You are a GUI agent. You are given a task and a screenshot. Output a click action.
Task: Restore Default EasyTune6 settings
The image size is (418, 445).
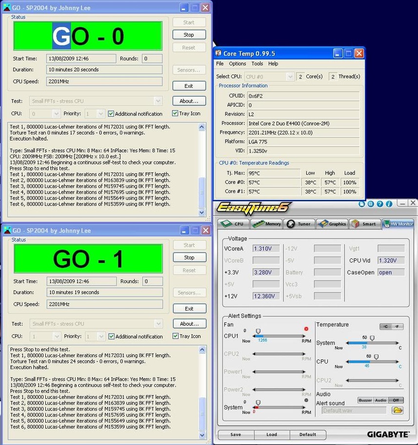[308, 434]
